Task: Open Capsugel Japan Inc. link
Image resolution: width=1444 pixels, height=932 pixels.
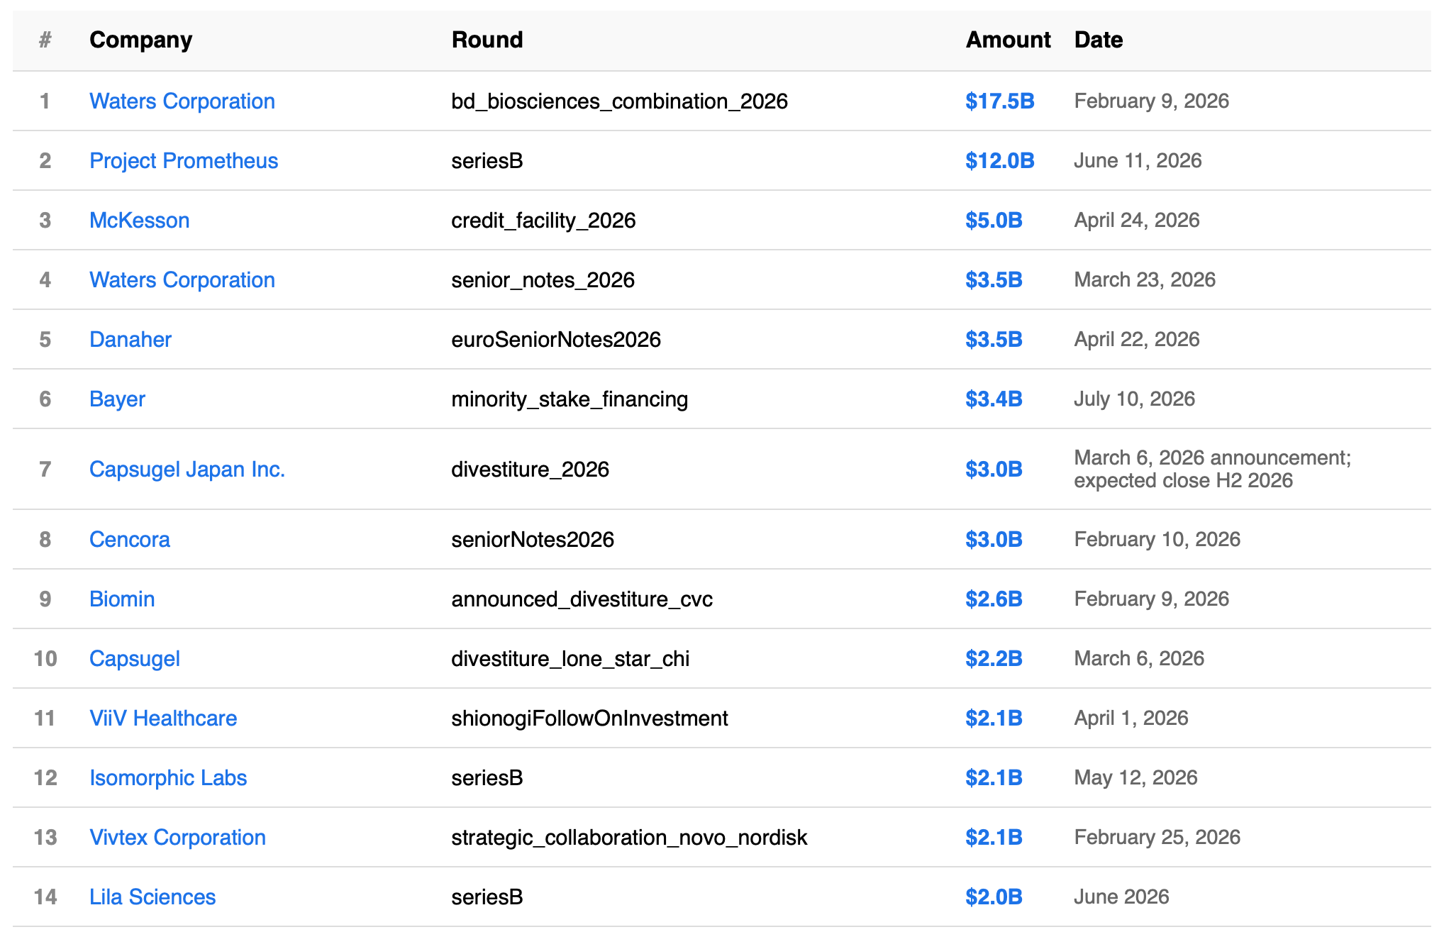Action: click(x=187, y=470)
